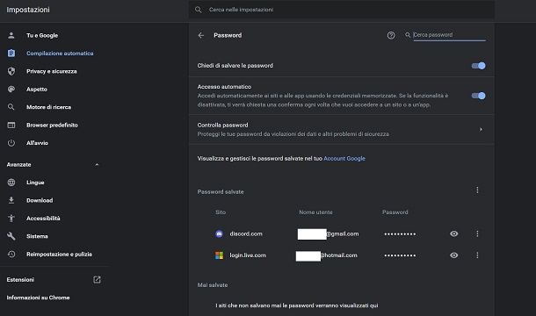Collapse the Avanzate section arrow
This screenshot has width=536, height=316.
(97, 165)
